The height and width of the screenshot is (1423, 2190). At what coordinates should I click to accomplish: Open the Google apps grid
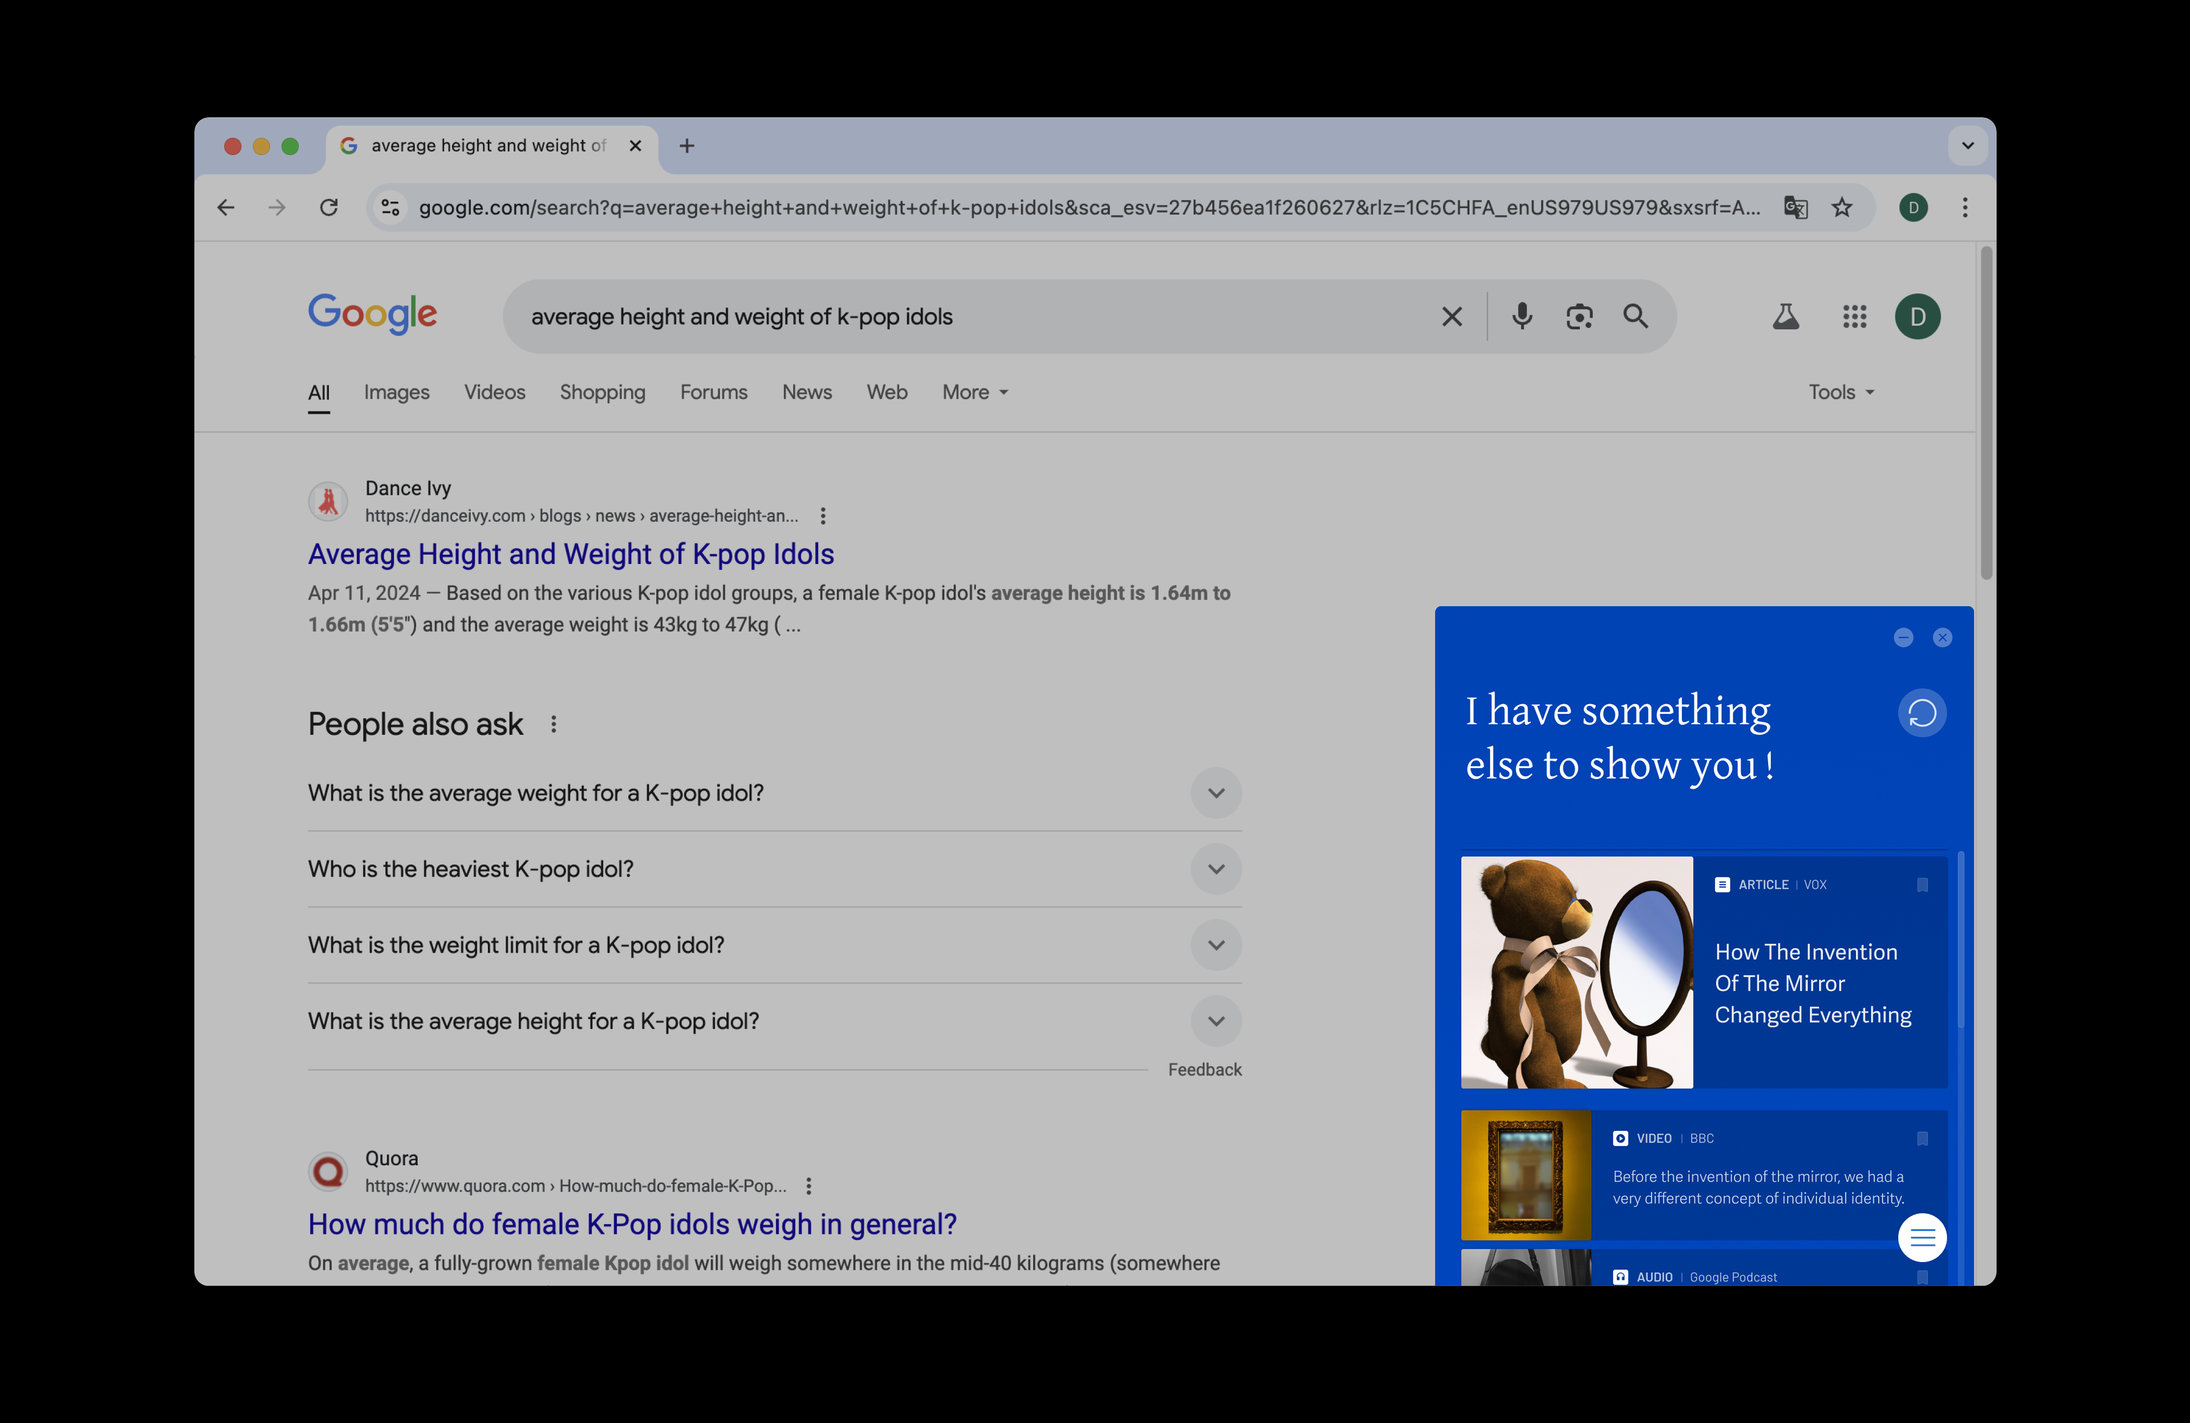pyautogui.click(x=1854, y=317)
